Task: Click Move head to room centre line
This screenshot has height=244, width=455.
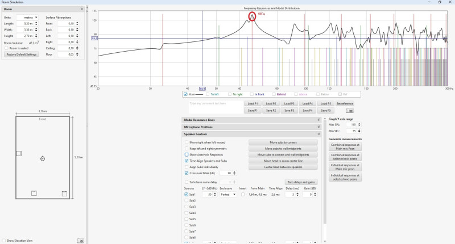Action: (x=283, y=161)
